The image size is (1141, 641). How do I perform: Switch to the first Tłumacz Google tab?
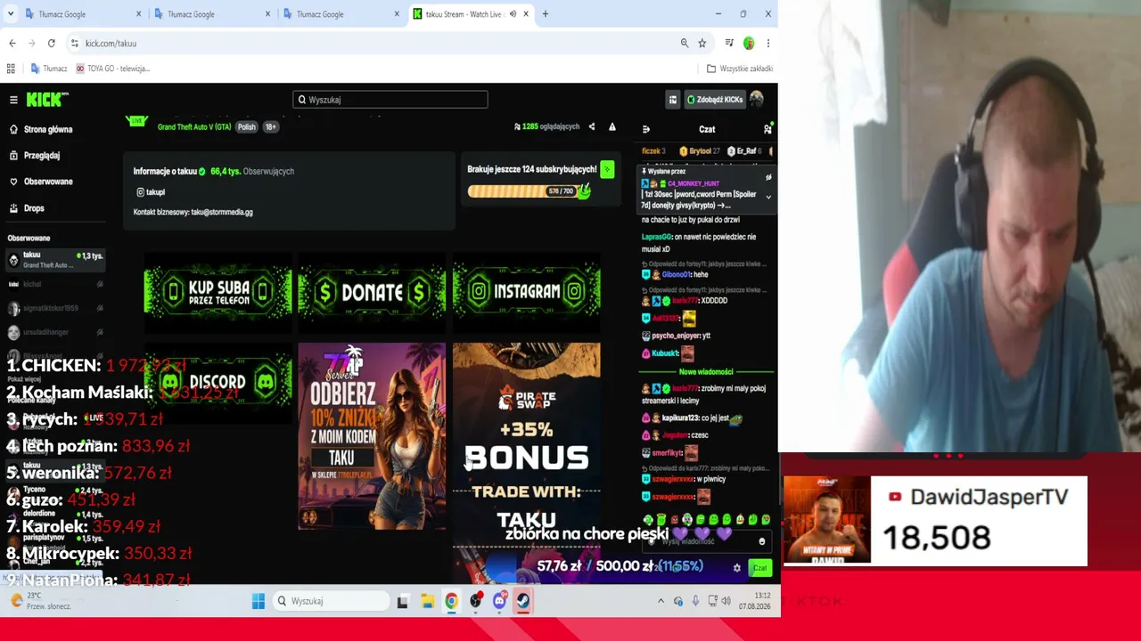[83, 14]
